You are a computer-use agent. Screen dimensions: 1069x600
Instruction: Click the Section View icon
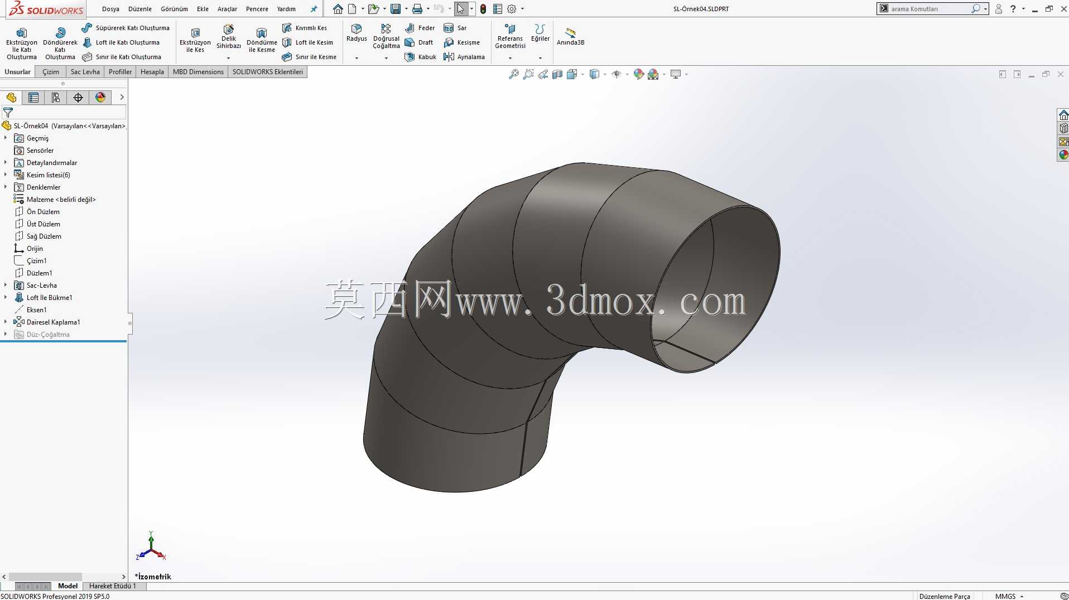[557, 74]
